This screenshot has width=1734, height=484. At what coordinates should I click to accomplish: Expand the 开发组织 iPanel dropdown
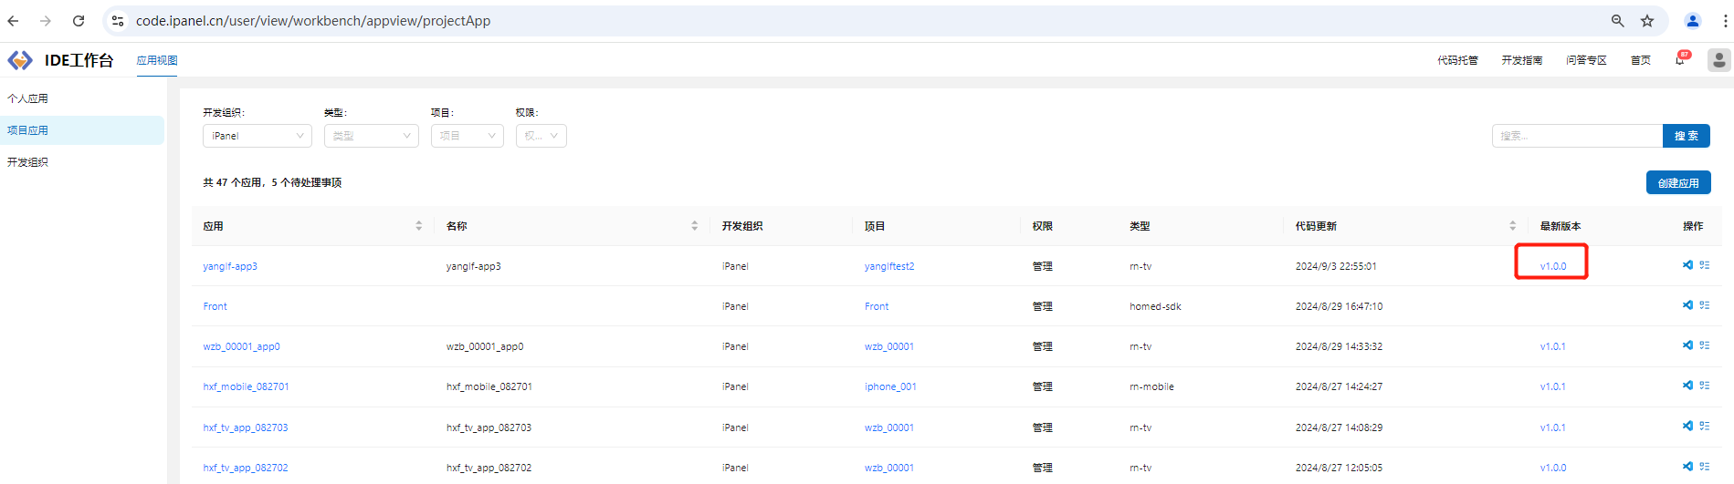(257, 136)
